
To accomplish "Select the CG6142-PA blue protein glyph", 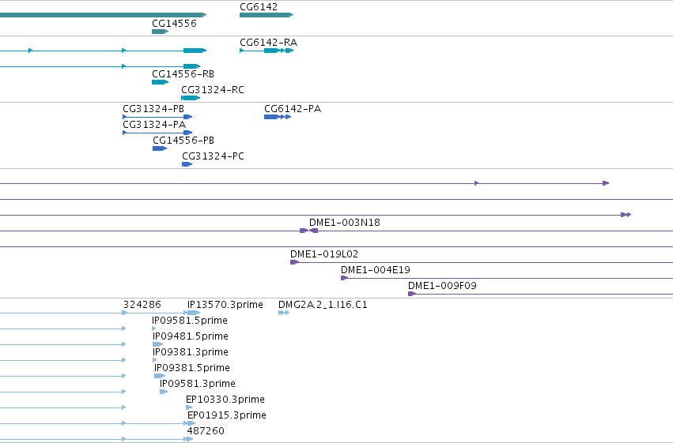I will (278, 117).
